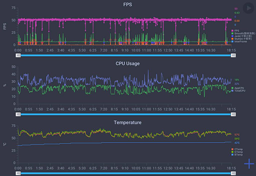This screenshot has height=176, width=256.
Task: Click the 11:00 marker on FPS time axis
Action: (x=146, y=50)
